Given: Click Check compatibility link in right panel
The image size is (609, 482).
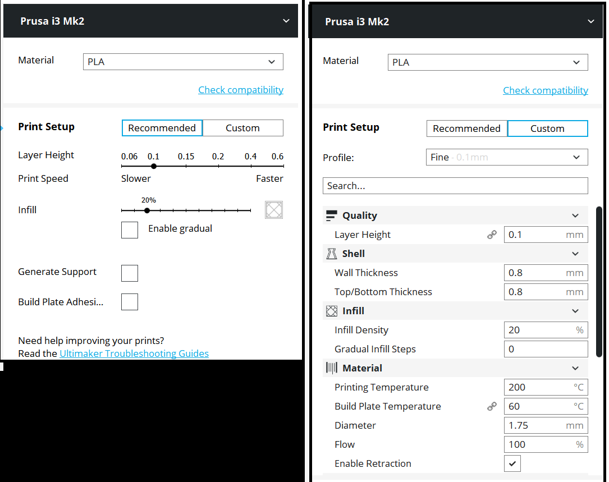Looking at the screenshot, I should pos(546,90).
